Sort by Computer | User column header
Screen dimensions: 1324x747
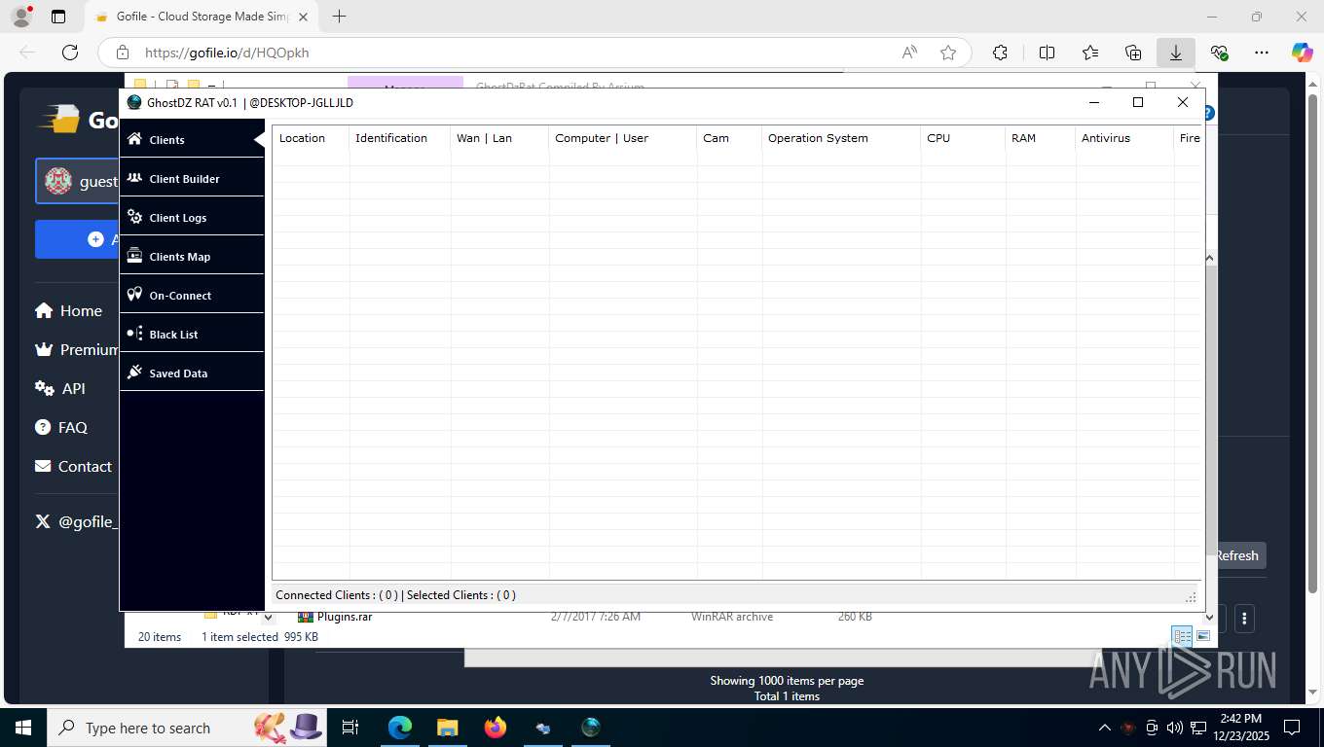(623, 138)
